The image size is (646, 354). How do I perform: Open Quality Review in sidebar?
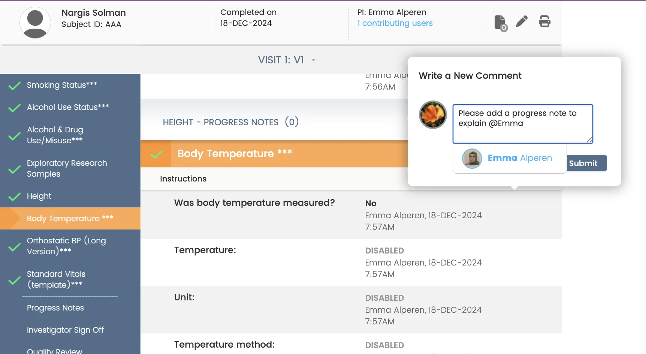[54, 351]
